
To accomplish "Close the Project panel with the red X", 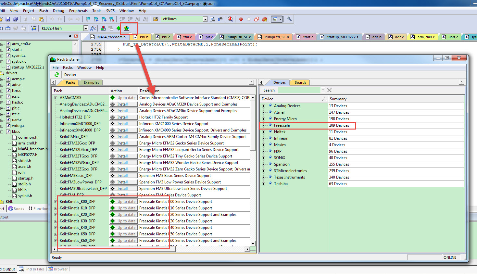I will coord(76,36).
